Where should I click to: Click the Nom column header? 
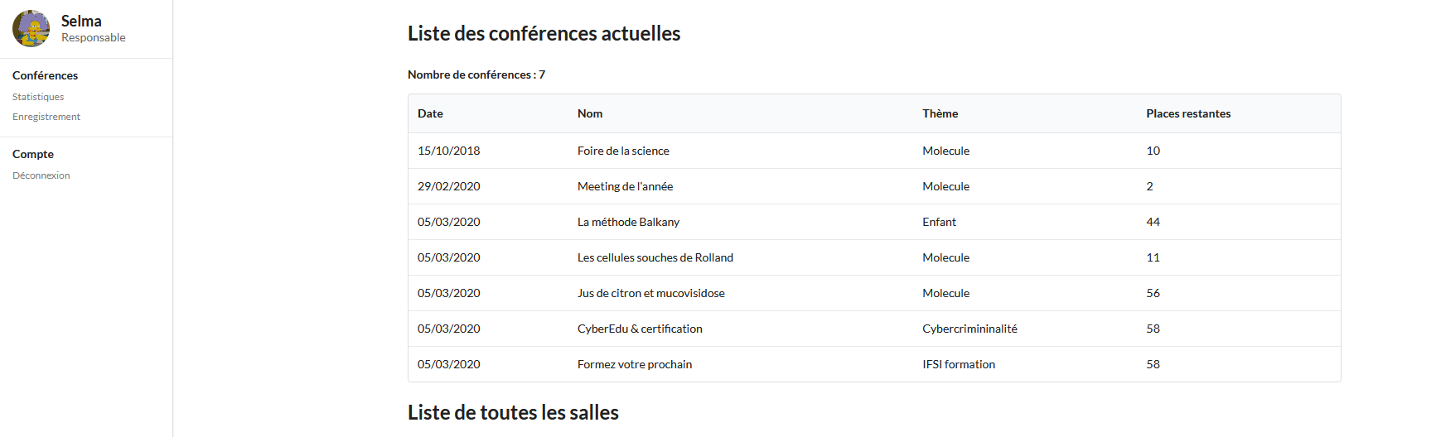point(590,113)
